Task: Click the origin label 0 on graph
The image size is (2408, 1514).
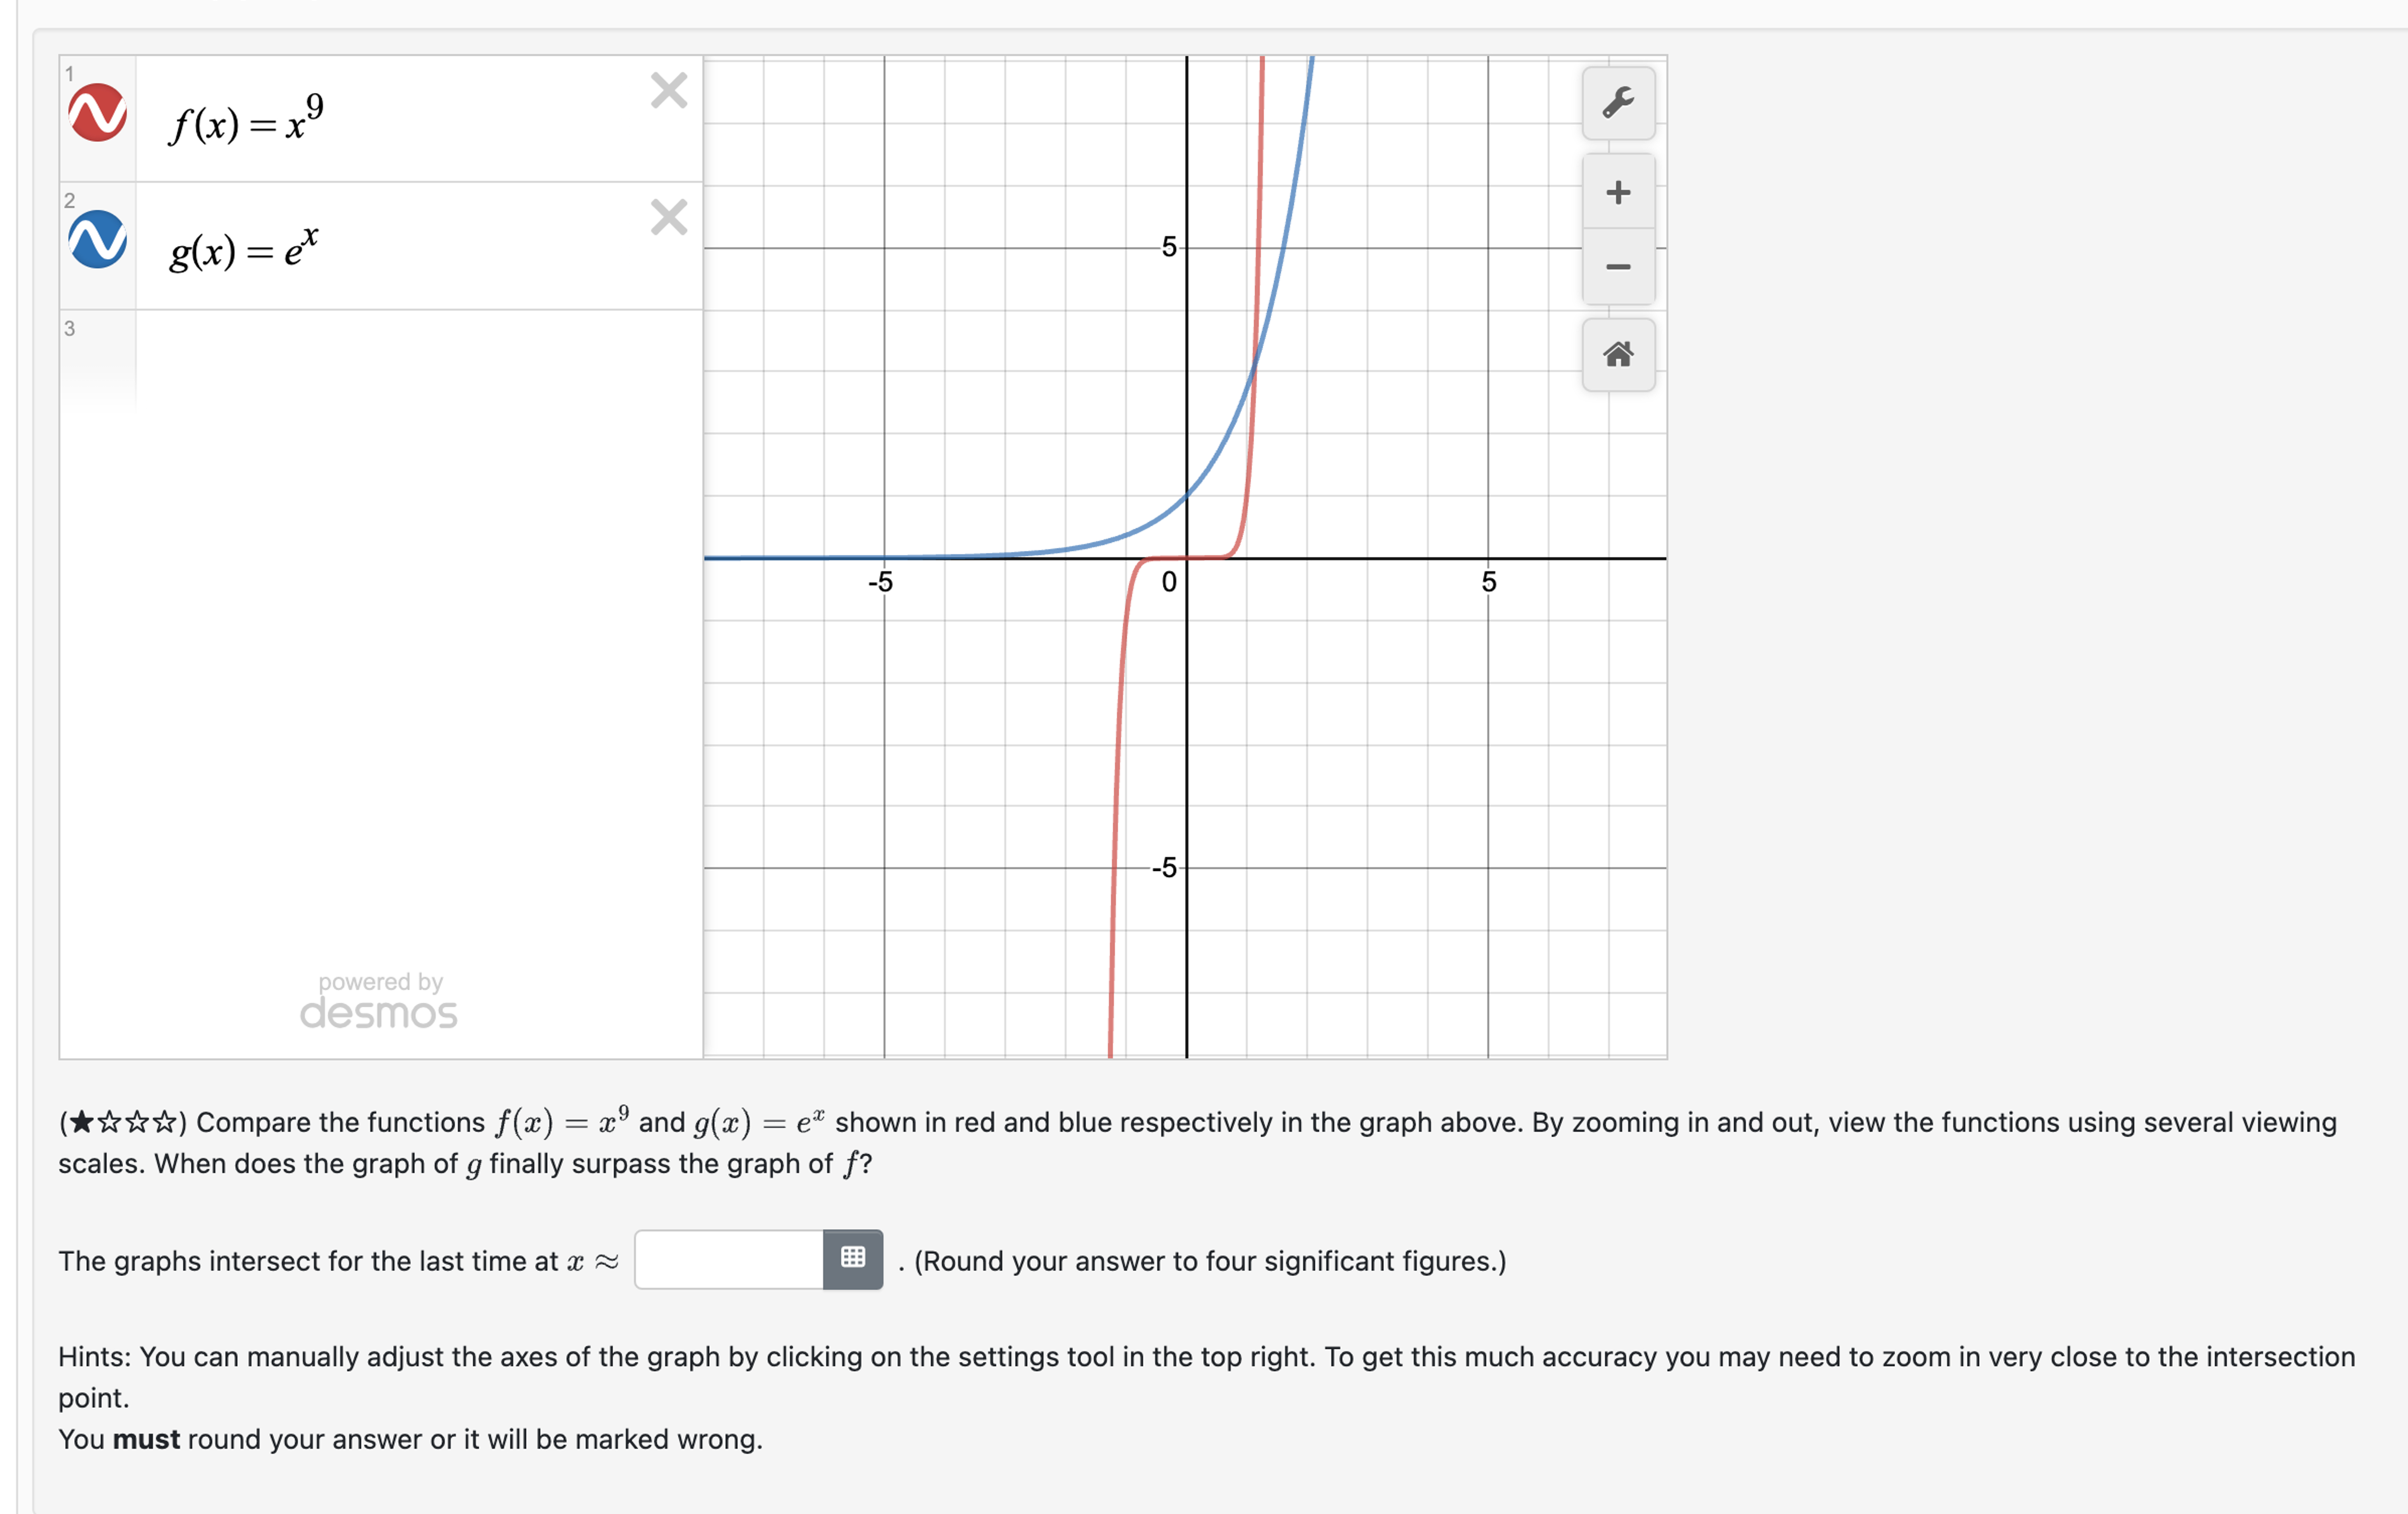Action: pos(1169,582)
